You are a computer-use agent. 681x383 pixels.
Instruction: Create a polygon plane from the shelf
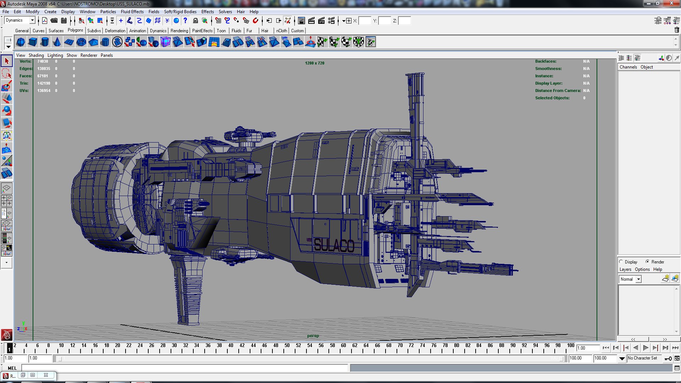(69, 42)
